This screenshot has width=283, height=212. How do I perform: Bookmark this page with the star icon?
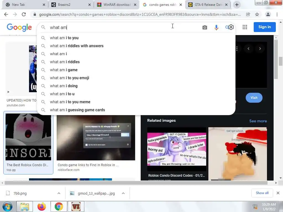click(x=257, y=14)
